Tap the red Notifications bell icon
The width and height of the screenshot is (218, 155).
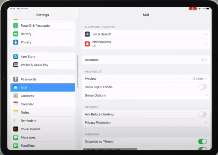click(x=87, y=44)
